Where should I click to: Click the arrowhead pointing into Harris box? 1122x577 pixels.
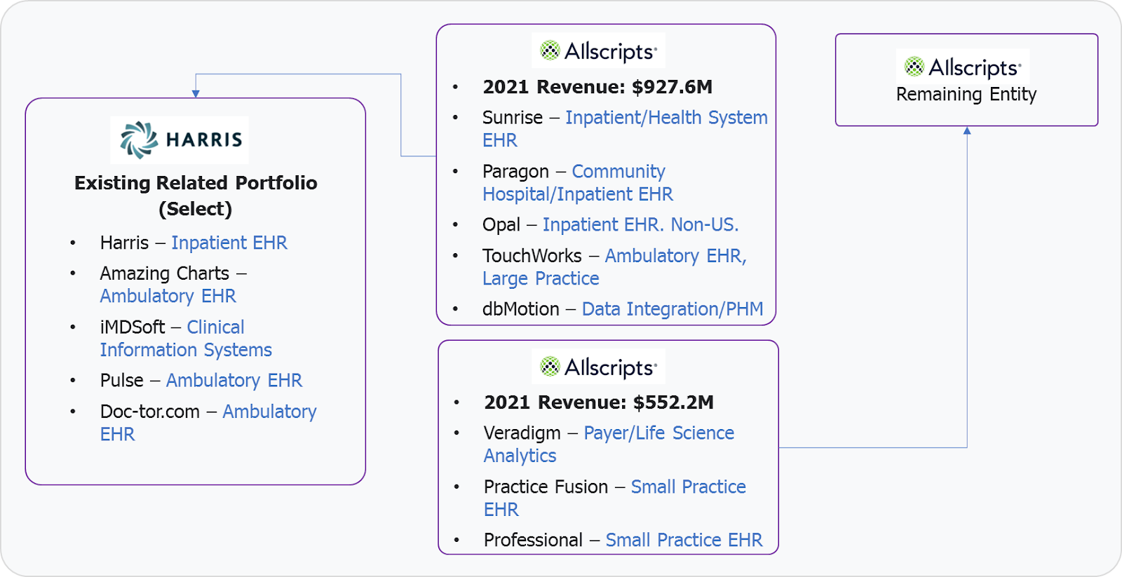(196, 93)
